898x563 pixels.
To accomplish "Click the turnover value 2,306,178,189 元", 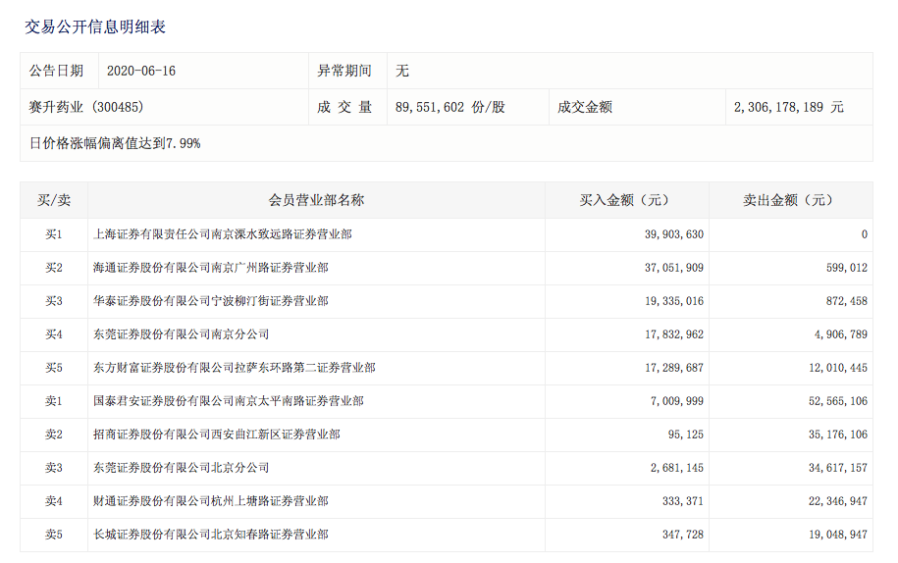I will pyautogui.click(x=788, y=107).
